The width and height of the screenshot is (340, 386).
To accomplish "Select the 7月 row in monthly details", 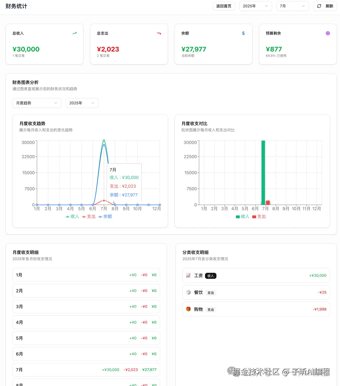I will click(x=86, y=370).
